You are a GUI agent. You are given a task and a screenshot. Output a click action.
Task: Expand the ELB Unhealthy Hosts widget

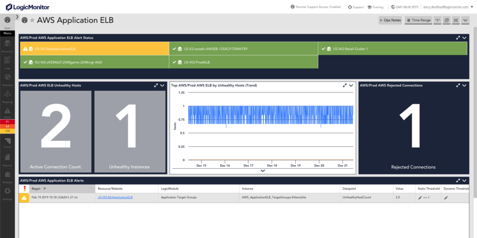tap(156, 86)
